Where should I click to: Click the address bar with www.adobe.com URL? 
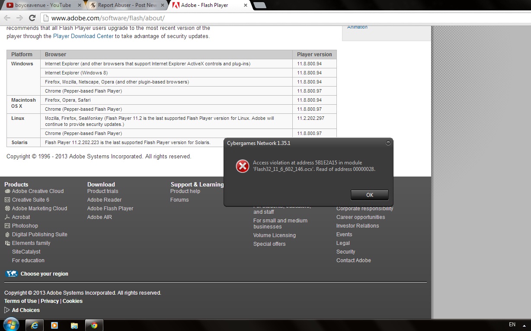(x=285, y=18)
